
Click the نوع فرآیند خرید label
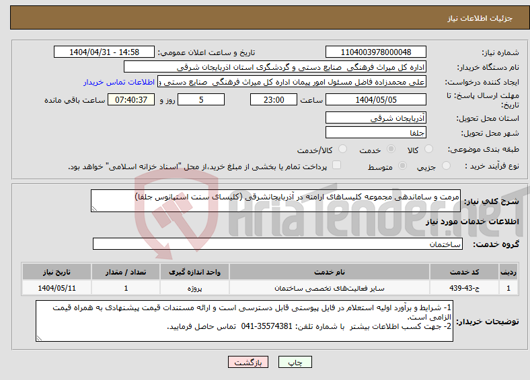click(x=492, y=166)
